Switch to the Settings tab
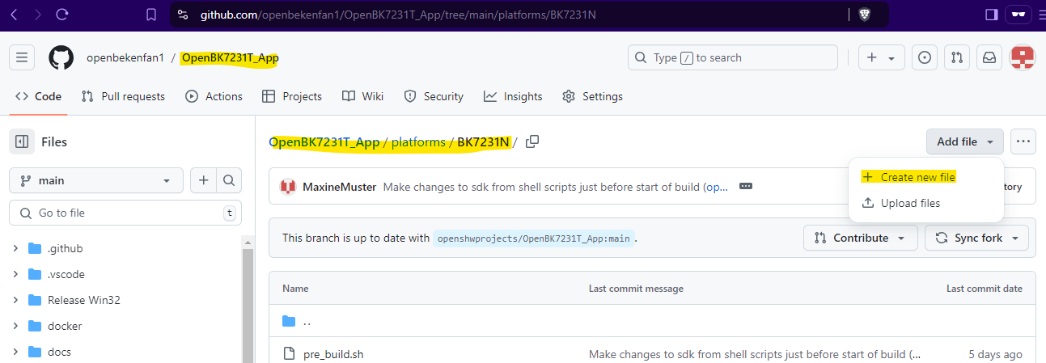1046x363 pixels. click(x=593, y=96)
